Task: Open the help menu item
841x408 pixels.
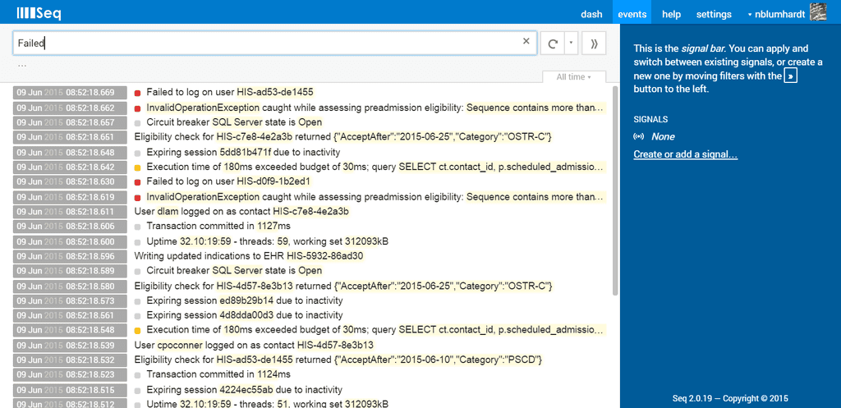Action: coord(671,14)
